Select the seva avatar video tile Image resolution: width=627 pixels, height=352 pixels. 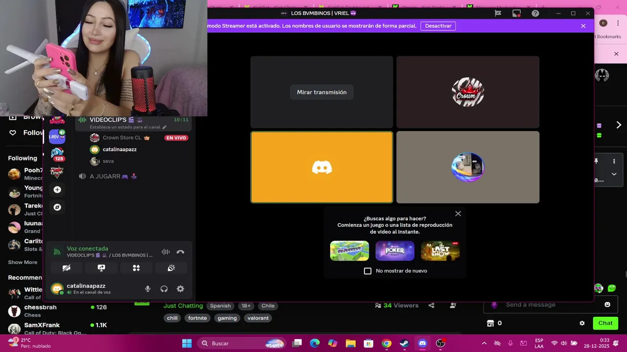click(x=468, y=167)
